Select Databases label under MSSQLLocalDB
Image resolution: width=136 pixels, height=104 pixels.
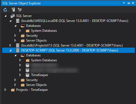tap(33, 26)
